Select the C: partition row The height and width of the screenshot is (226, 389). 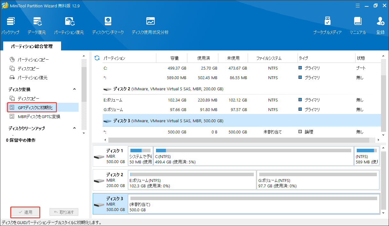(242, 68)
